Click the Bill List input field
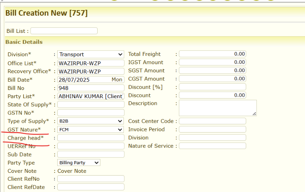Screen dimensions: 305x192 tap(64, 31)
